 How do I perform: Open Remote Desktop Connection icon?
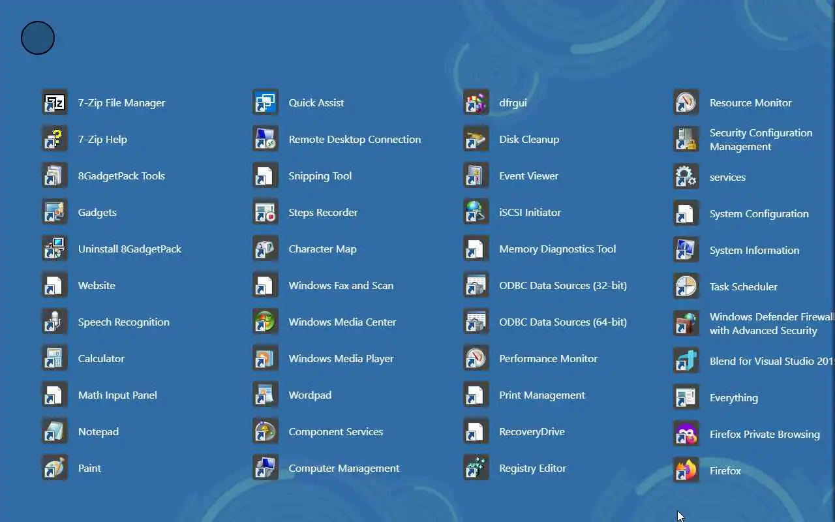pyautogui.click(x=266, y=139)
